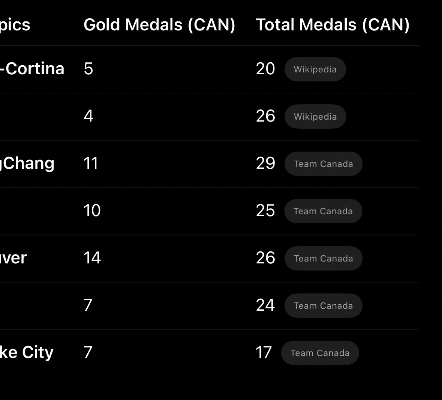
Task: Click total medals value 17
Action: pyautogui.click(x=264, y=352)
